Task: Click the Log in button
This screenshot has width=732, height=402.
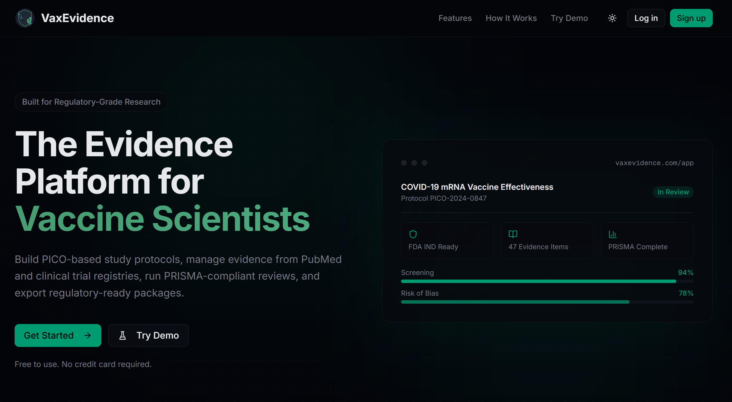Action: [x=646, y=18]
